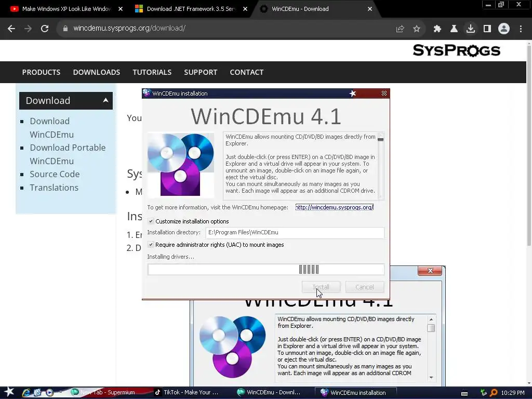This screenshot has height=399, width=532.
Task: Click the keyboard icon in system tray
Action: point(464,393)
